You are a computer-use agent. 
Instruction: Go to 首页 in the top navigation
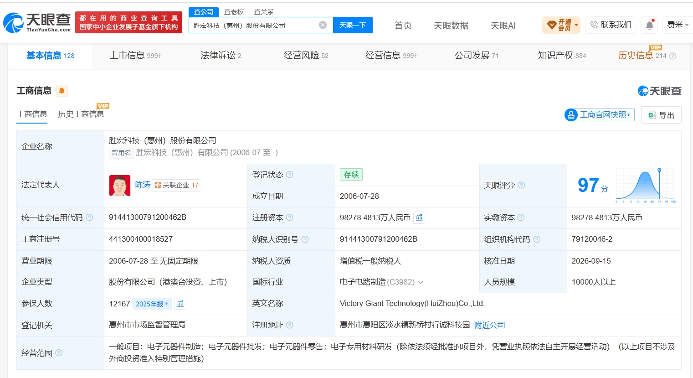click(403, 26)
